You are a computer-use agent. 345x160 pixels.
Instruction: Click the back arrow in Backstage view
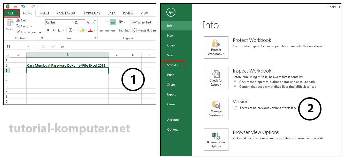click(171, 12)
